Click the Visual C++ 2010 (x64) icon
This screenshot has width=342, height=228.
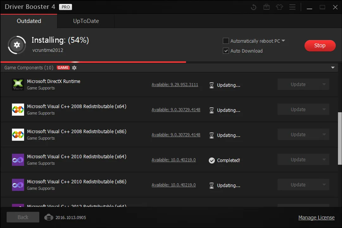point(18,160)
